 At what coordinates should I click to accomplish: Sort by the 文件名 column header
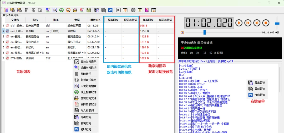pyautogui.click(x=15, y=20)
